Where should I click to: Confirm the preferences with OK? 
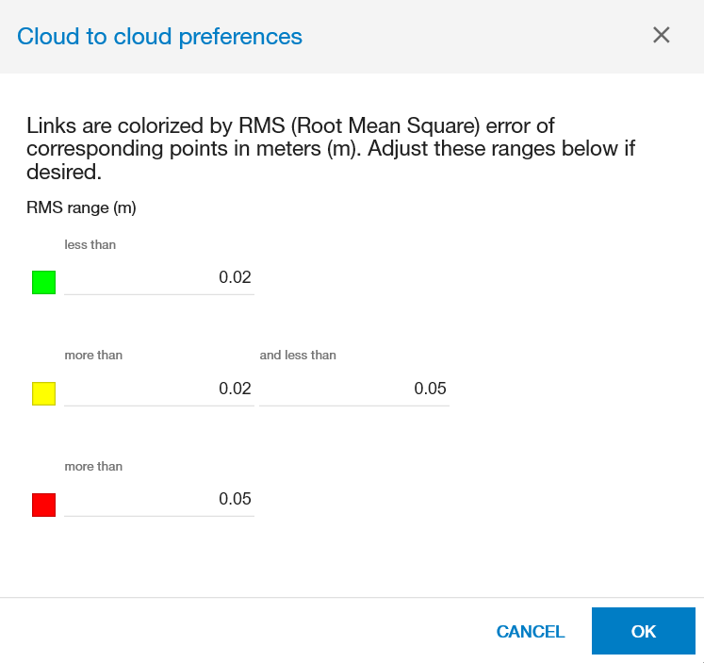point(643,631)
